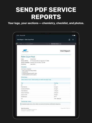The width and height of the screenshot is (92, 123).
Task: Click the 'Cyanuric Acid' row label
Action: coord(24,95)
